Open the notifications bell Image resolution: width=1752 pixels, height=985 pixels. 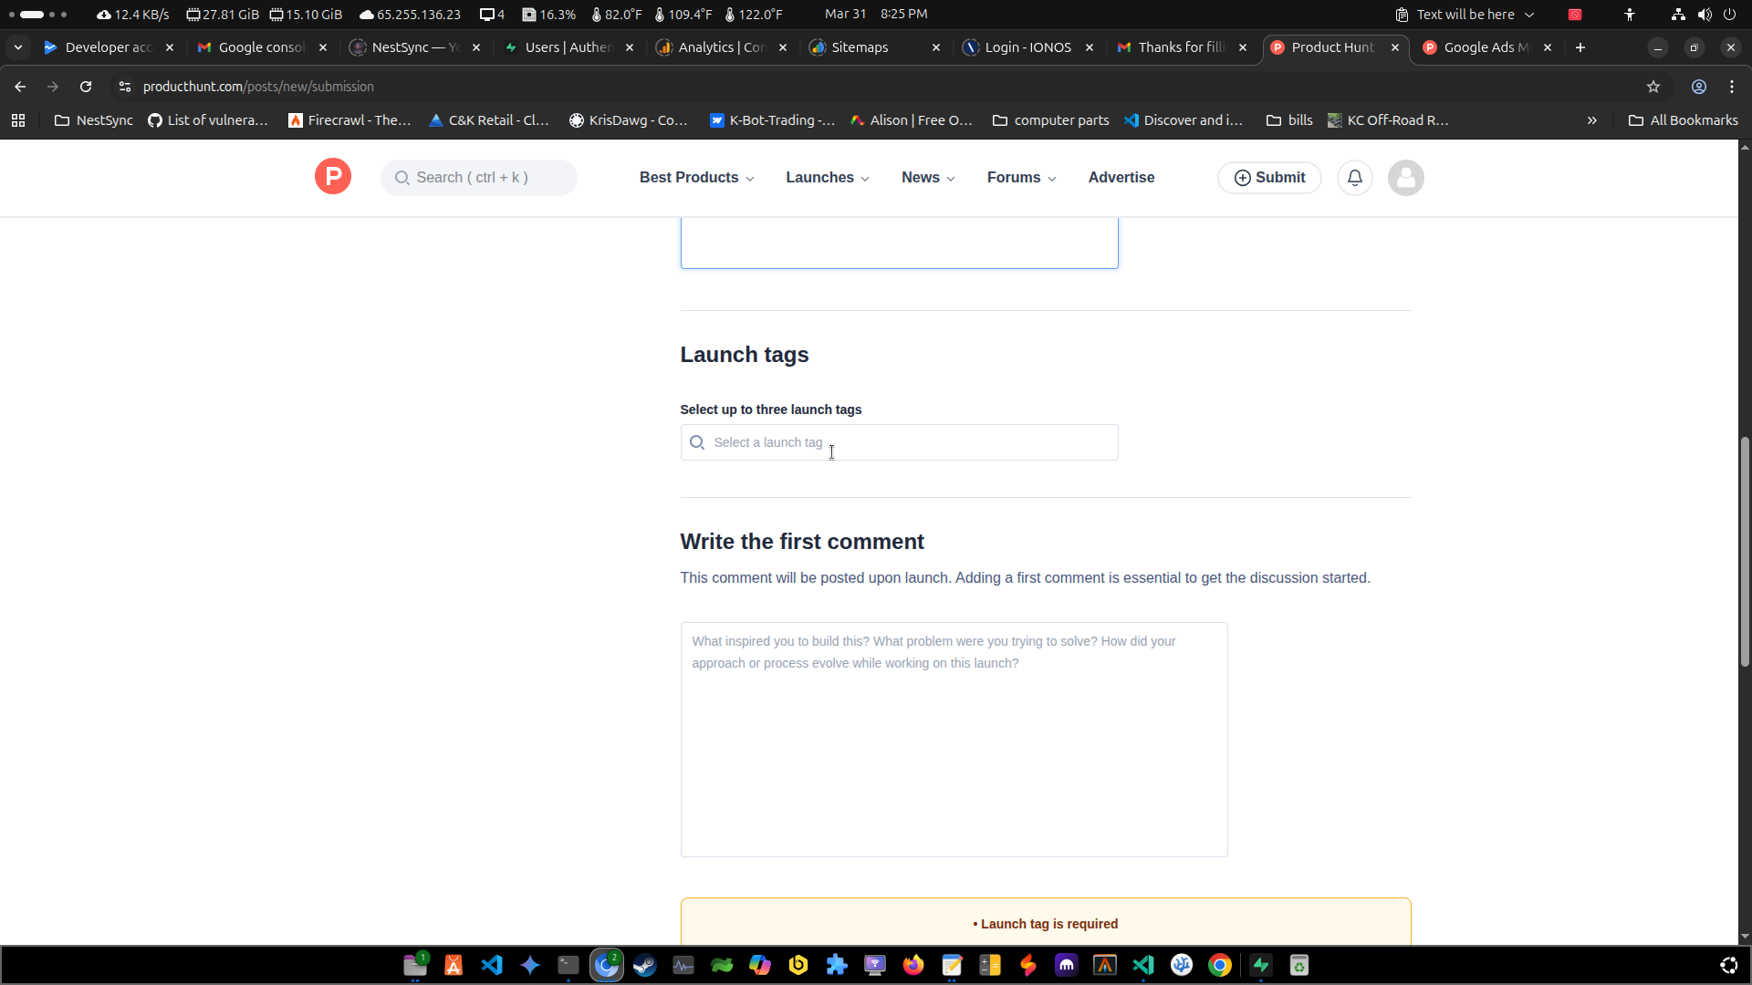pos(1355,178)
